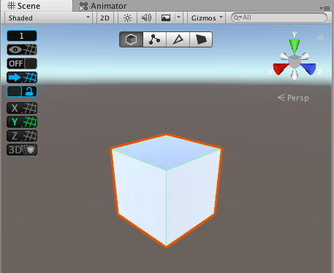Switch to the Scene tab
This screenshot has width=334, height=273.
37,6
